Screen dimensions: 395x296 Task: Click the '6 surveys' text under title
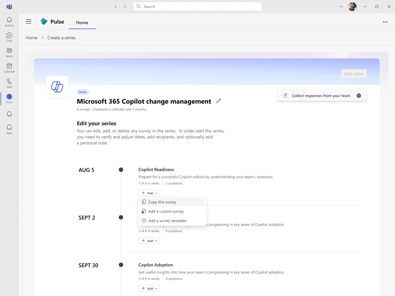tap(83, 109)
